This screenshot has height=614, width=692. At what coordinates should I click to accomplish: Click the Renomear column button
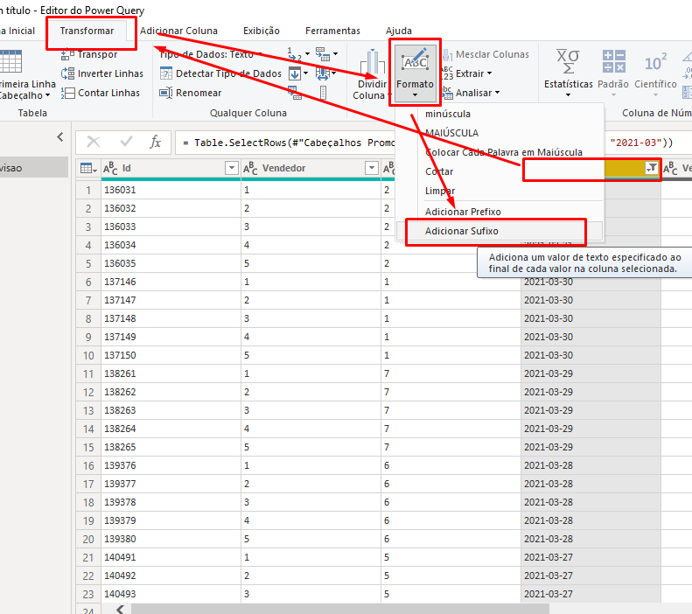tap(190, 93)
